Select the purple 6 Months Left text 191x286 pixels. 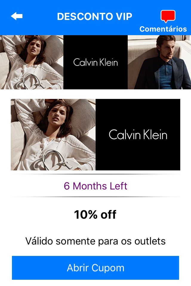pos(95,186)
